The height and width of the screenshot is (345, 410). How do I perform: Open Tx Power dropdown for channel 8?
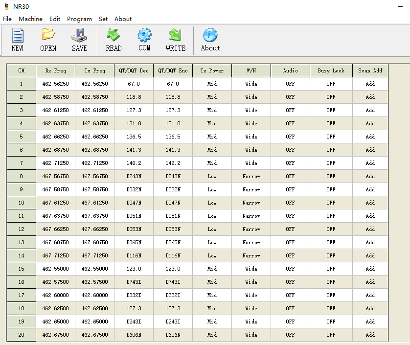(212, 176)
